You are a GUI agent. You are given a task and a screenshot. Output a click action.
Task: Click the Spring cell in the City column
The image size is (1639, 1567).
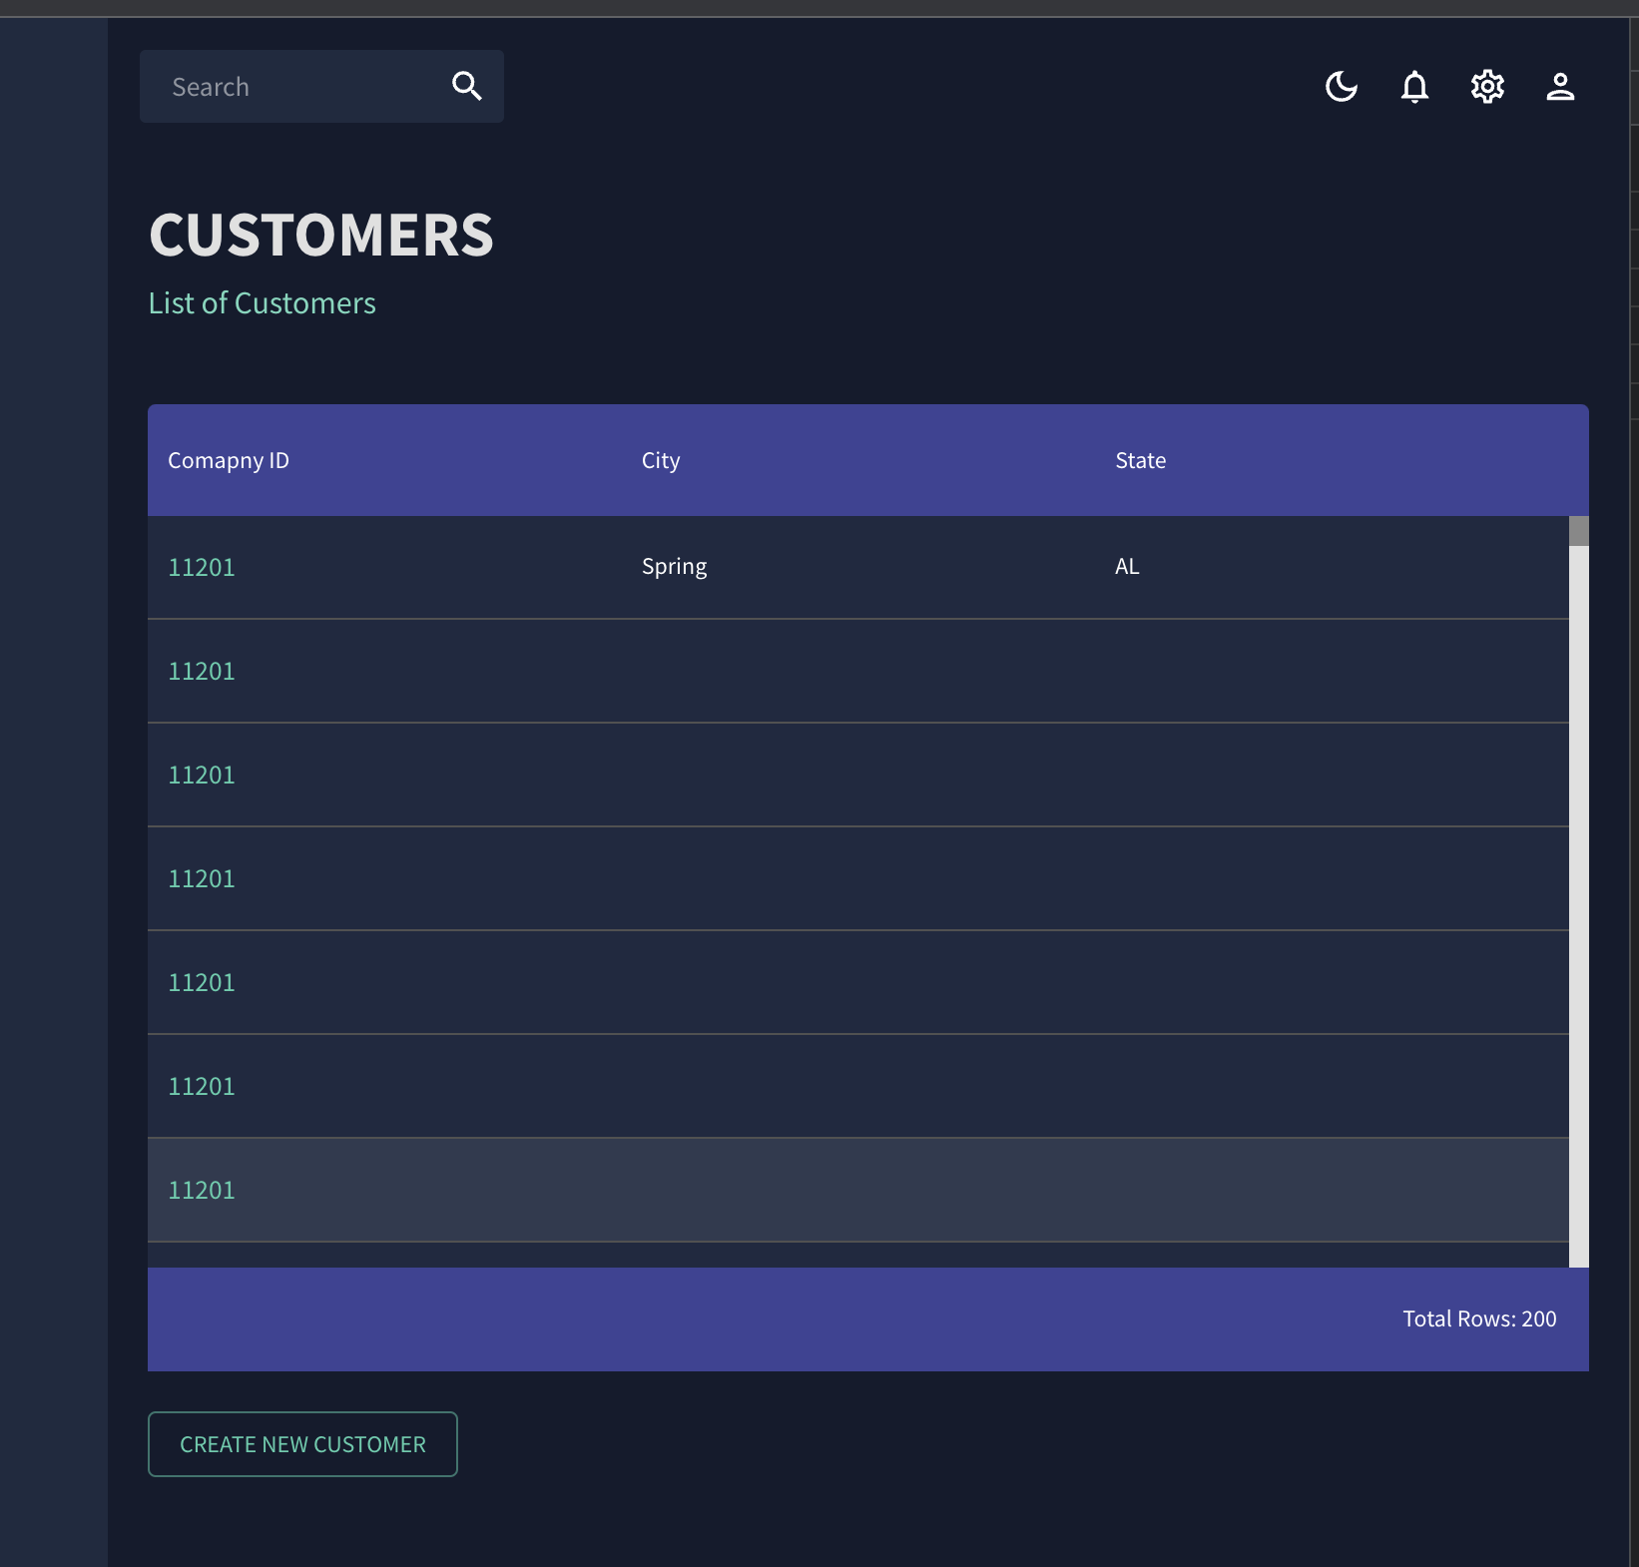(x=674, y=566)
